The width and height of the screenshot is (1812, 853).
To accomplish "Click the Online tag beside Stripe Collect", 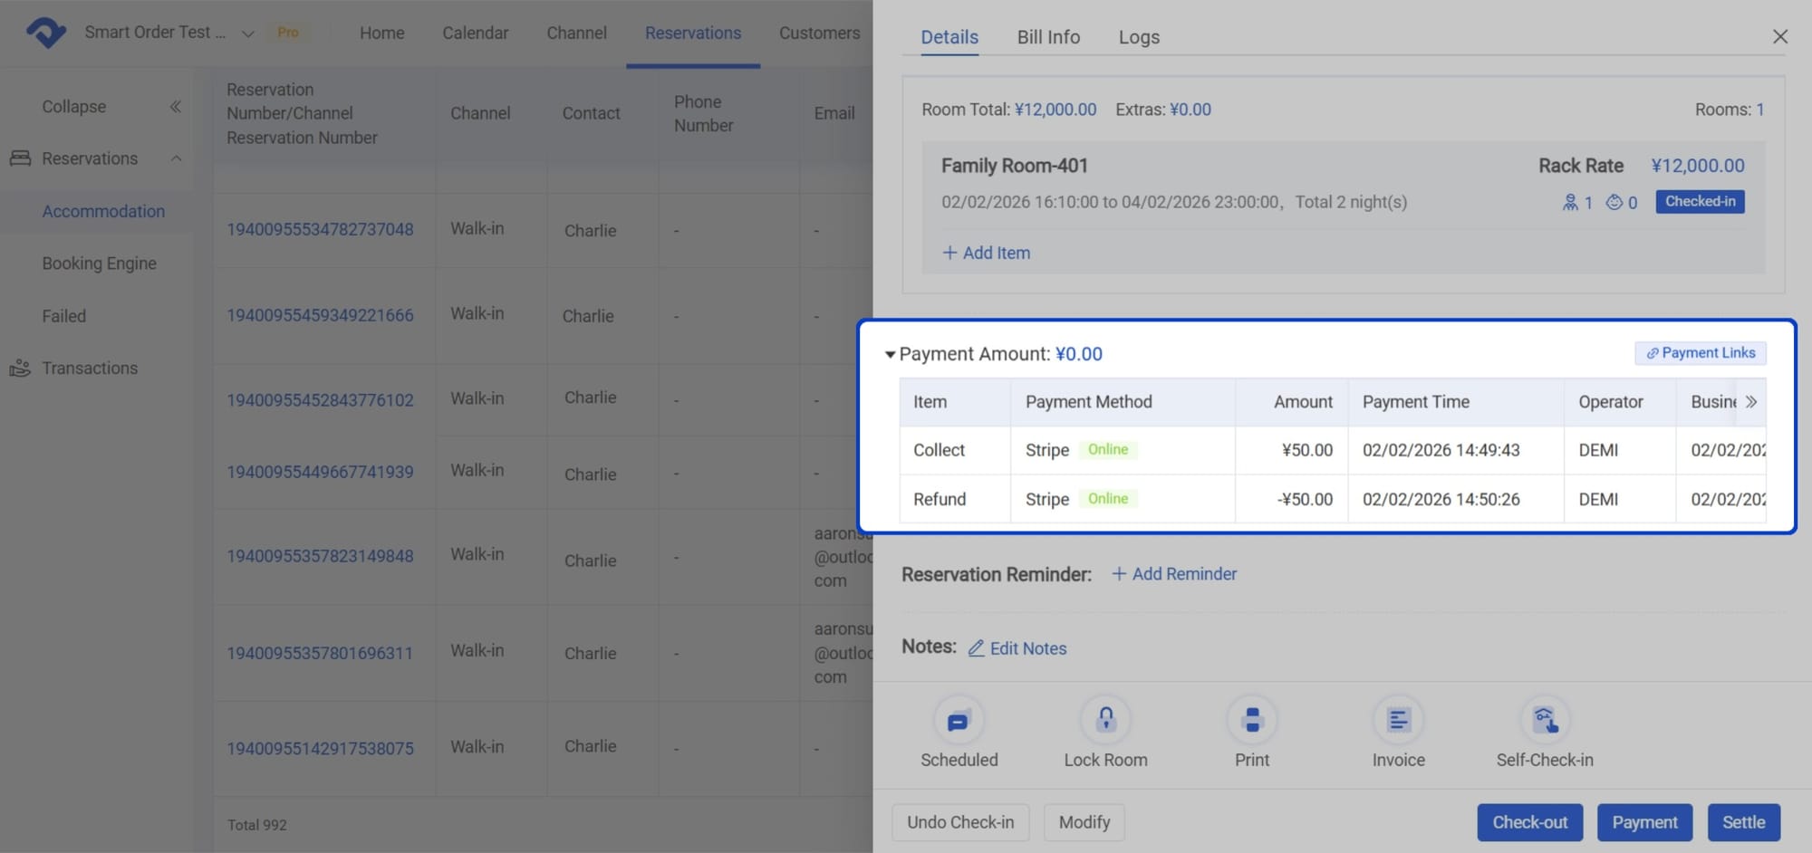I will 1108,449.
